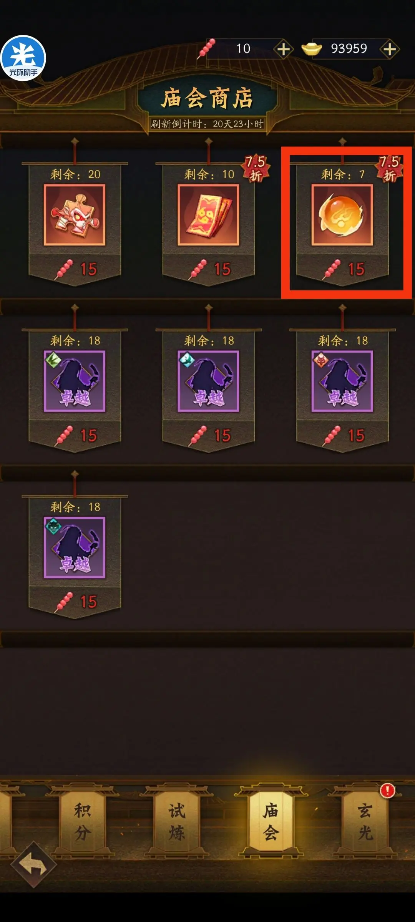Screen dimensions: 415x922
Task: Choose the red-badged 卓越 hero silhouette
Action: point(342,381)
